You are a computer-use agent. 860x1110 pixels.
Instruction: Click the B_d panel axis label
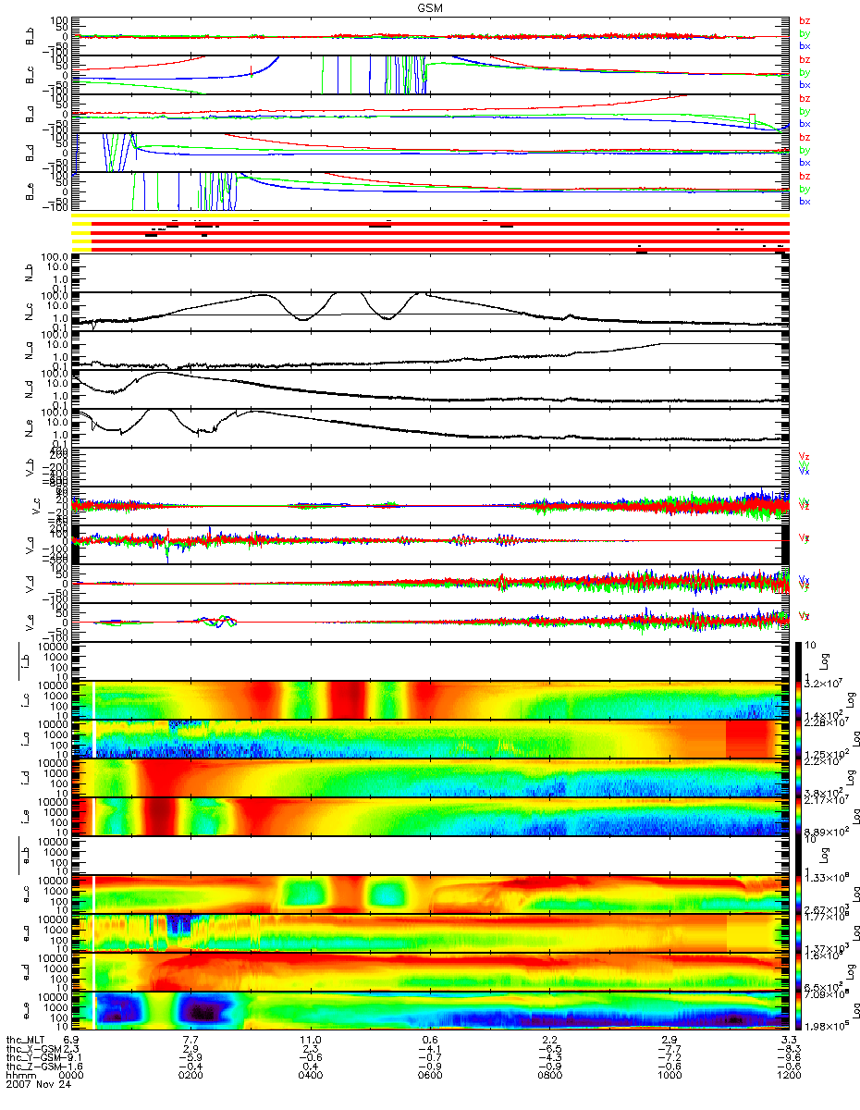(x=30, y=154)
